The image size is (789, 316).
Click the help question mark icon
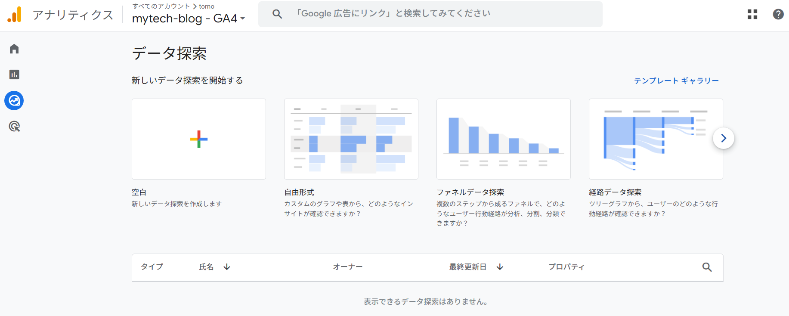click(x=778, y=14)
